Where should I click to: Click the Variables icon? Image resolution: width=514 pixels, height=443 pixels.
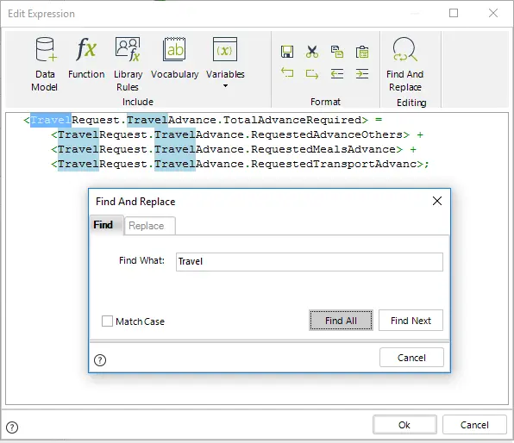(x=225, y=49)
